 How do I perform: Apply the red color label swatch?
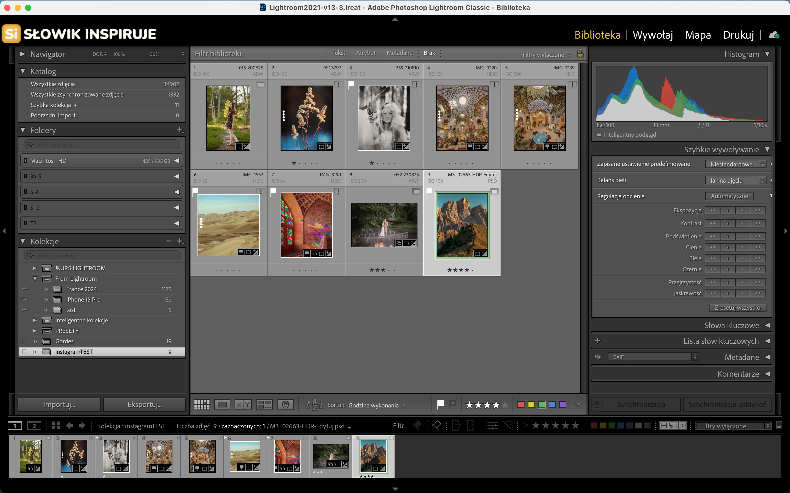(x=521, y=405)
